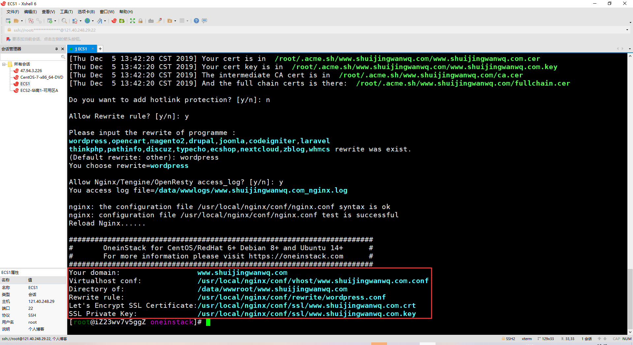
Task: Open the font dropdown arrow
Action: coord(105,21)
